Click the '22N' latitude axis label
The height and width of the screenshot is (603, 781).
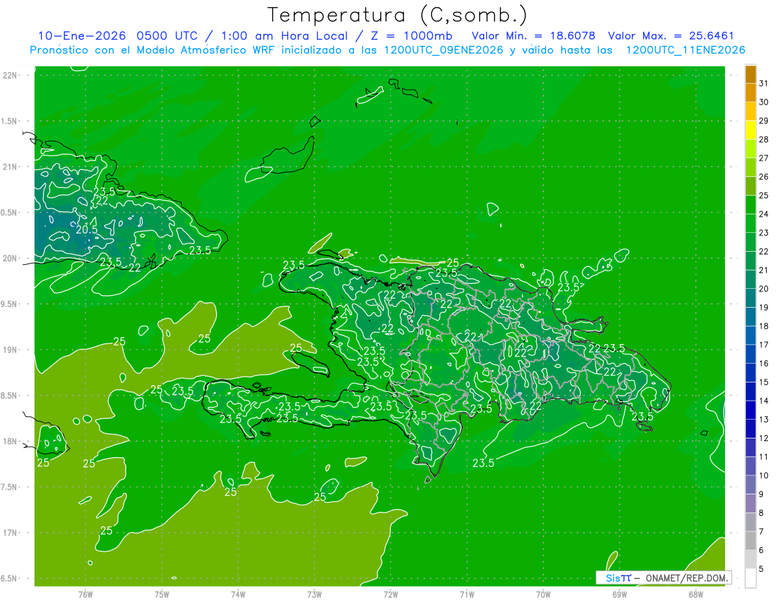tap(9, 75)
